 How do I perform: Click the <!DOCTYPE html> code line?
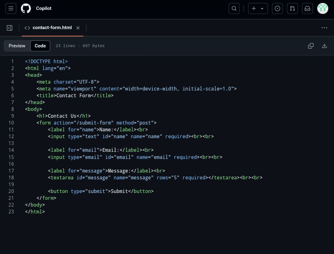(46, 61)
